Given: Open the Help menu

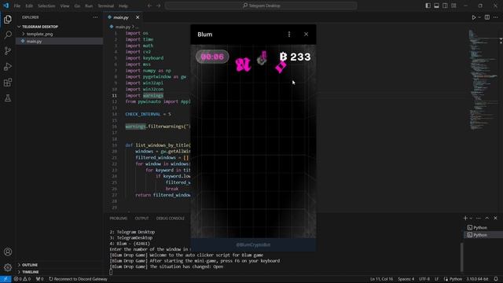Looking at the screenshot, I should pos(123,6).
